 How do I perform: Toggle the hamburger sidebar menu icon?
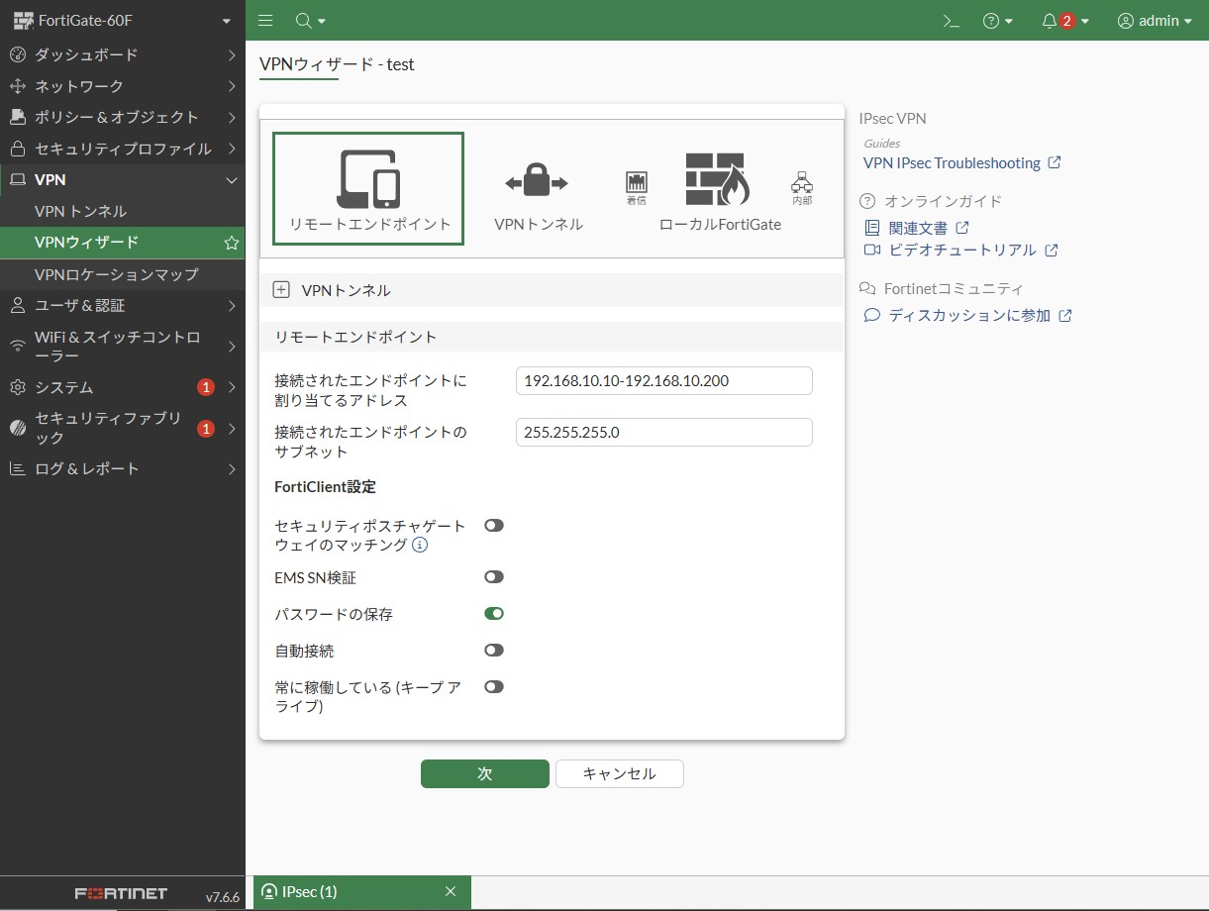[264, 21]
